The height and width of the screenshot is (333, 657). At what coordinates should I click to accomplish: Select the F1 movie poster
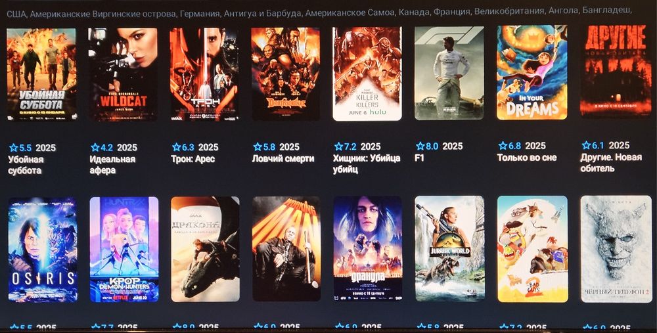click(449, 74)
